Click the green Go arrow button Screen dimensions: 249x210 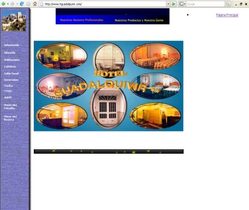pyautogui.click(x=173, y=4)
